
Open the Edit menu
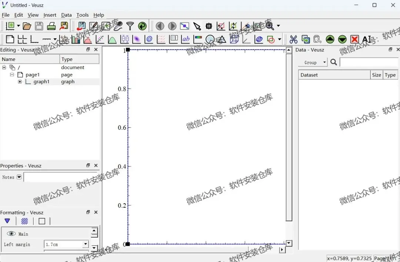click(x=19, y=15)
